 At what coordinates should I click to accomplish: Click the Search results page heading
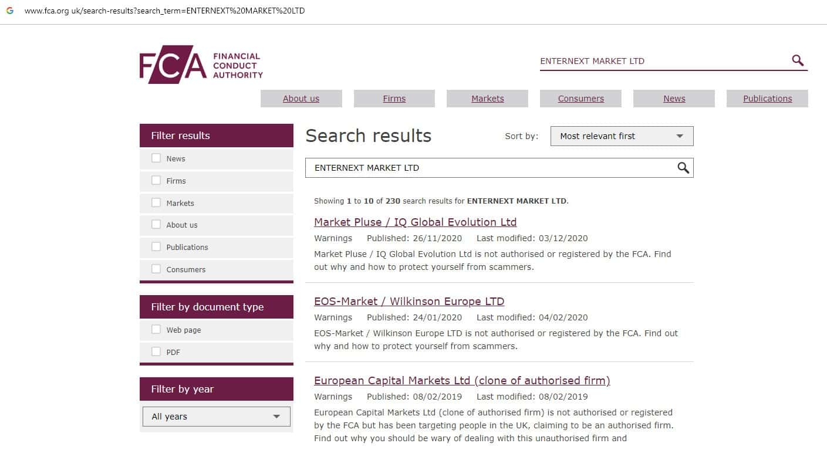(369, 136)
